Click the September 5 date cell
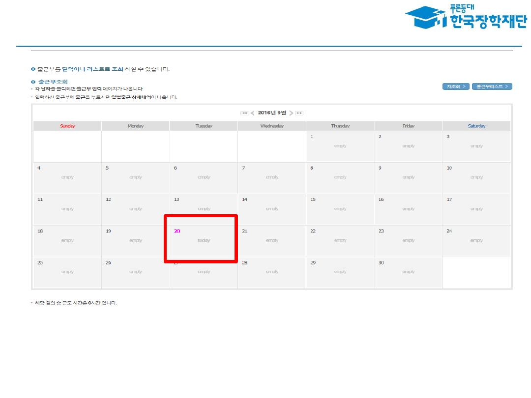Screen dimensions: 531x398 (135, 177)
